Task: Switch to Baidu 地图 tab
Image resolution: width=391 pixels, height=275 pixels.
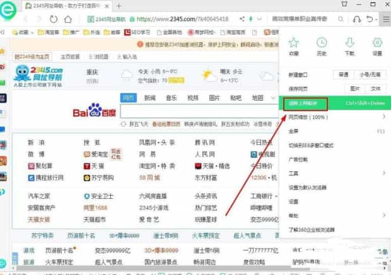Action: click(257, 98)
